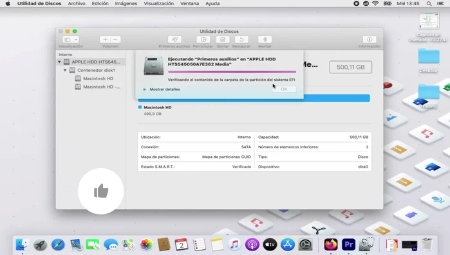
Task: Select the first Macintosh HD volume
Action: pyautogui.click(x=98, y=78)
